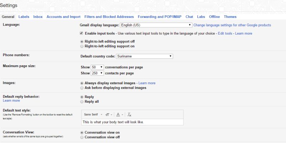
Task: Open the Sans Serif font dropdown
Action: 93,114
